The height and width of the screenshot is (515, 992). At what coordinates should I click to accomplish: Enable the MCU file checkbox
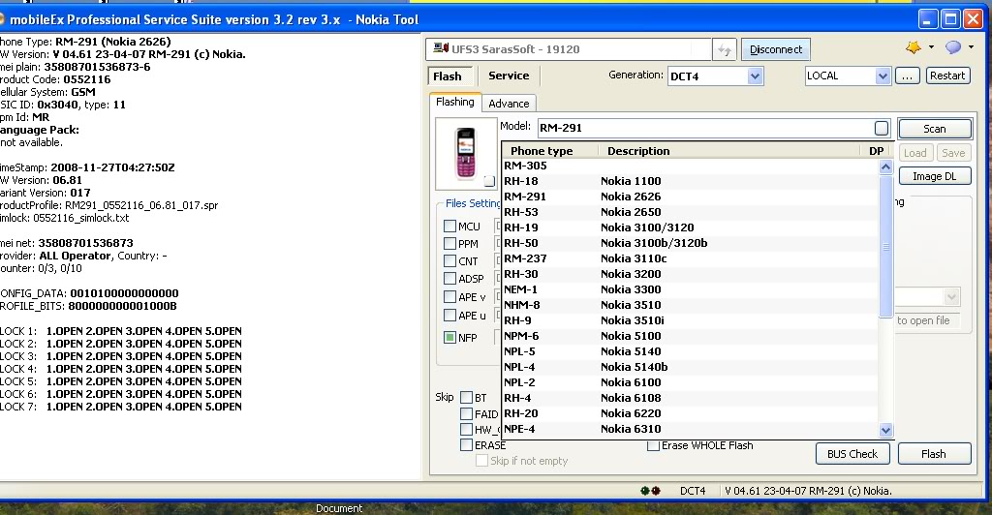[x=449, y=226]
